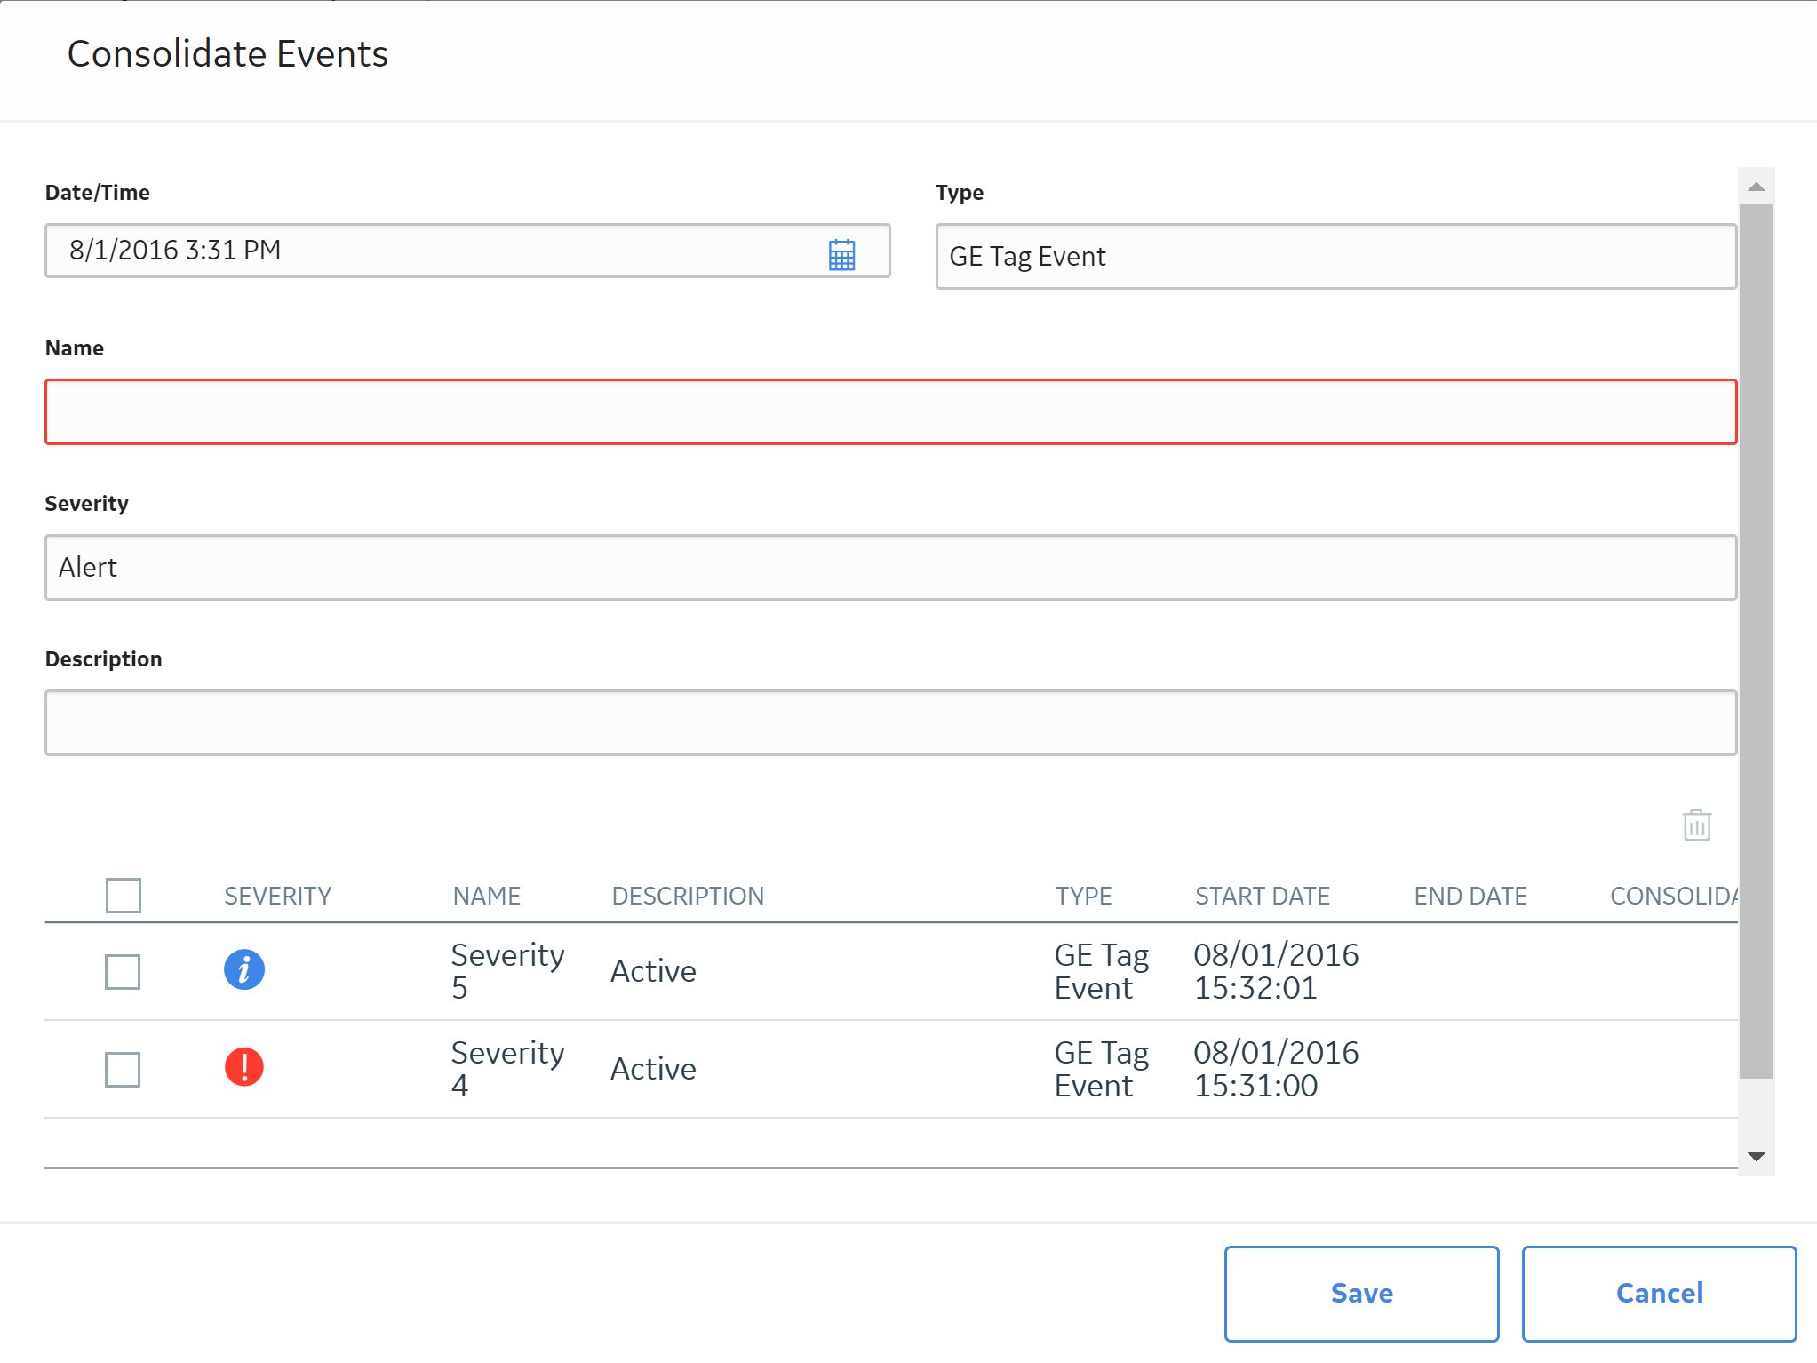This screenshot has width=1817, height=1363.
Task: Sort by the DESCRIPTION column header
Action: 688,896
